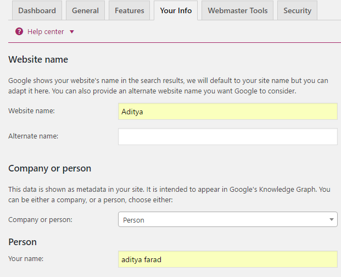Click the "Alternate name:" field label

point(33,136)
